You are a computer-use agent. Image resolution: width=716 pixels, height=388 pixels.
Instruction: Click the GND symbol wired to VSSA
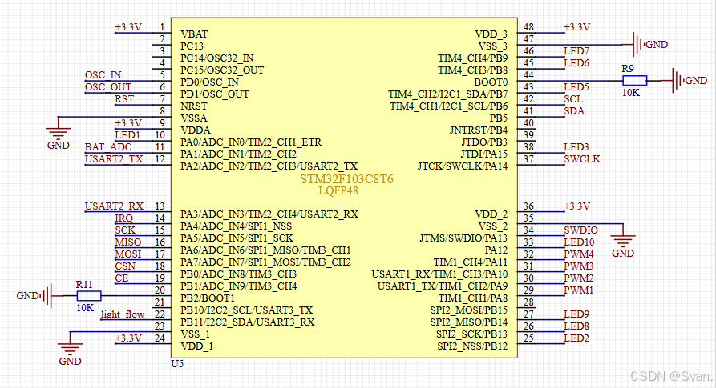[58, 139]
